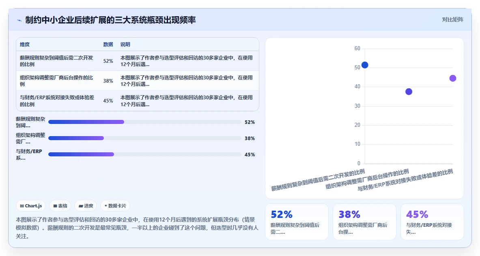Click description text in the 45% table row
The height and width of the screenshot is (256, 480).
186,101
